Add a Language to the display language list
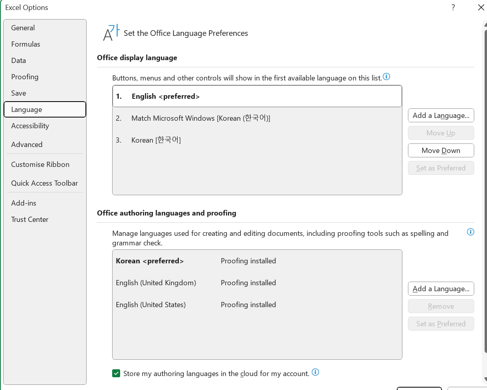This screenshot has width=487, height=390. [441, 116]
